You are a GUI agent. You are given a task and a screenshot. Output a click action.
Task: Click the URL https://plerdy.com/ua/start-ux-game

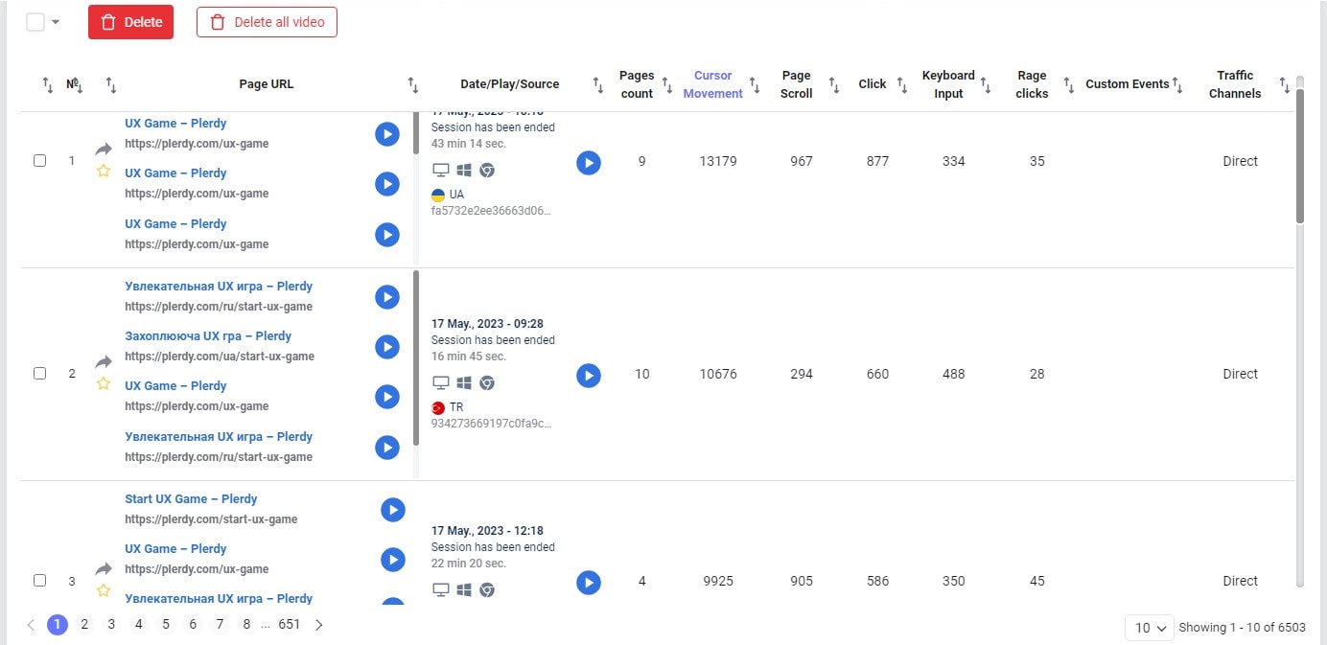click(x=220, y=357)
